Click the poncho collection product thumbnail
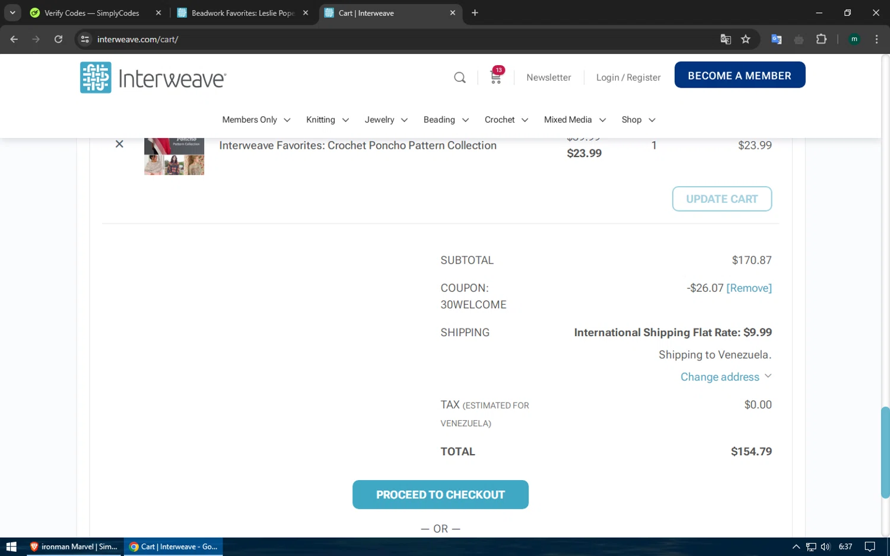890x556 pixels. point(174,156)
